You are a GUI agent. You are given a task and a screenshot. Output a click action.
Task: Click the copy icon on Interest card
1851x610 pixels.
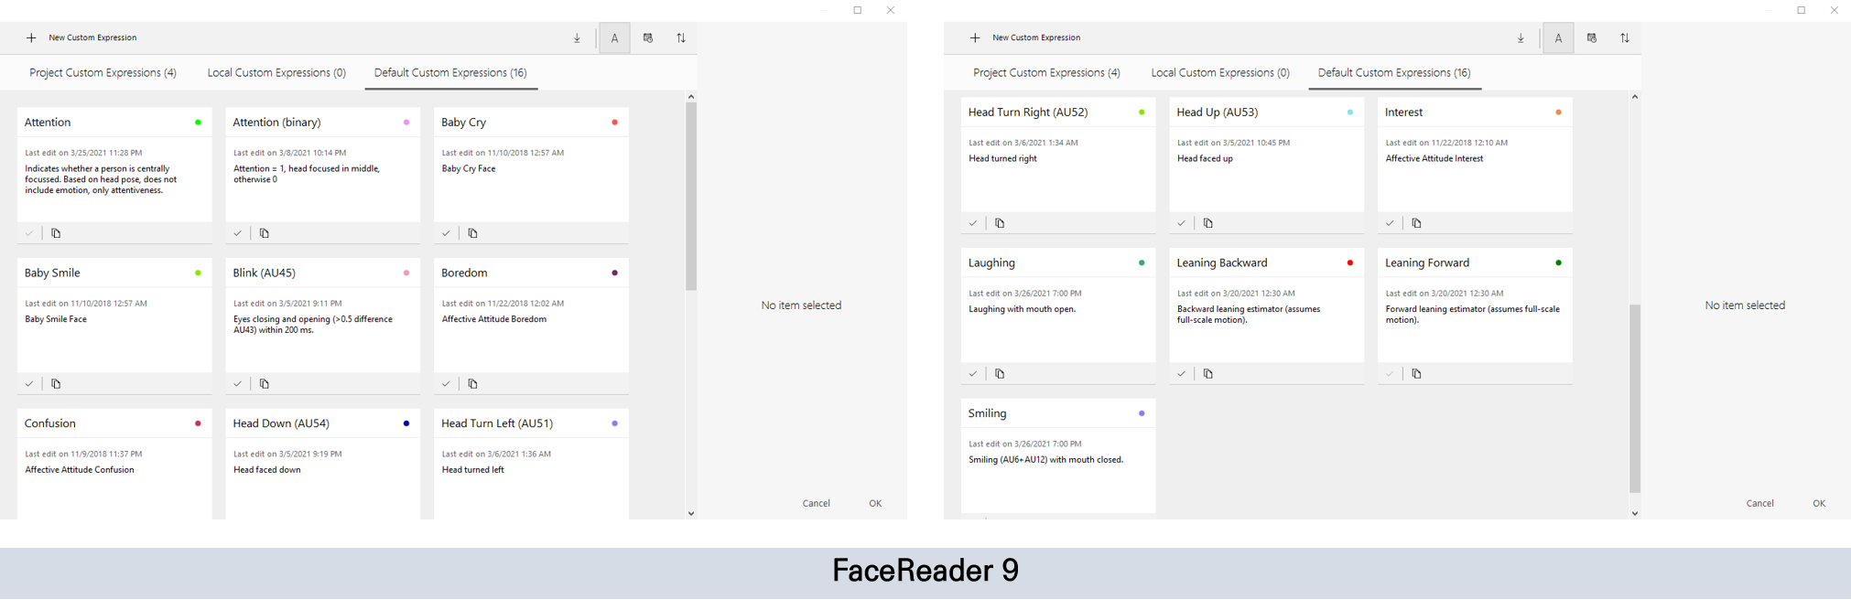click(x=1417, y=223)
